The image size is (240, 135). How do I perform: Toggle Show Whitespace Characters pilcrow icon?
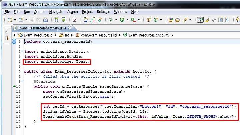pos(227,20)
